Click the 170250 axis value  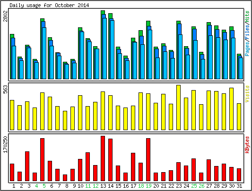pos(6,144)
